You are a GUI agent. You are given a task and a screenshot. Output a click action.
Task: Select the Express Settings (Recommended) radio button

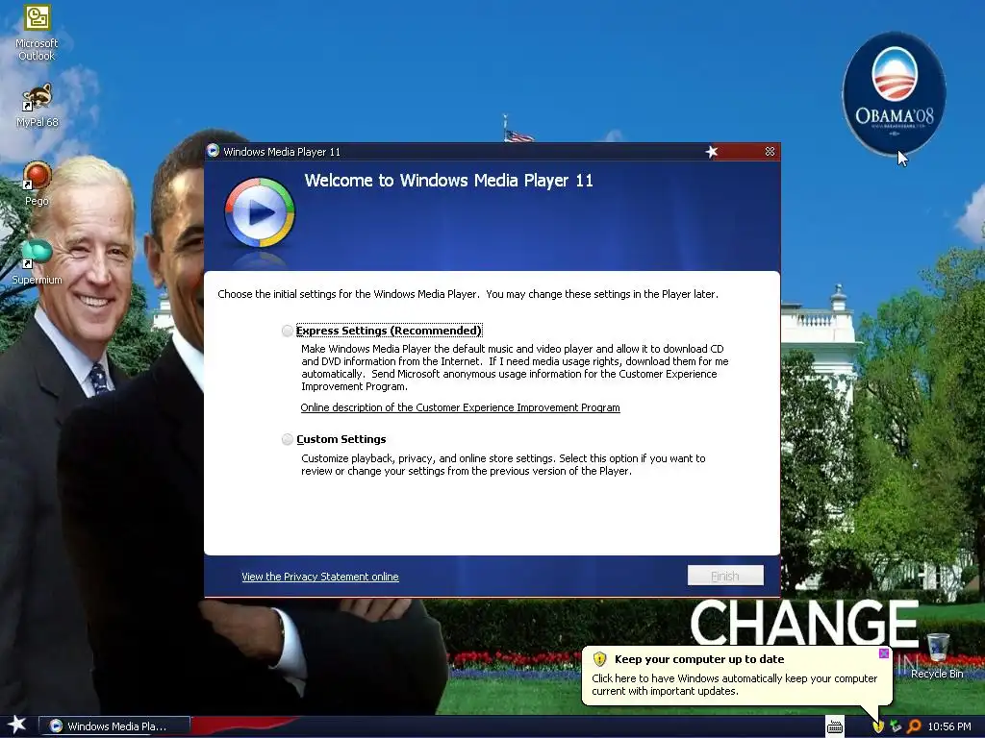tap(287, 331)
